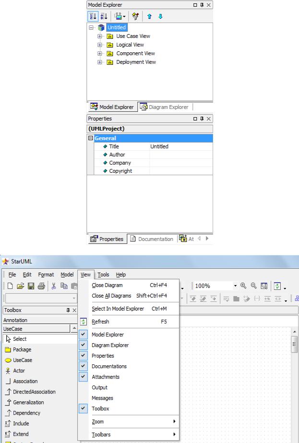Click the Print toolbar icon
This screenshot has height=443, width=299.
pos(41,286)
